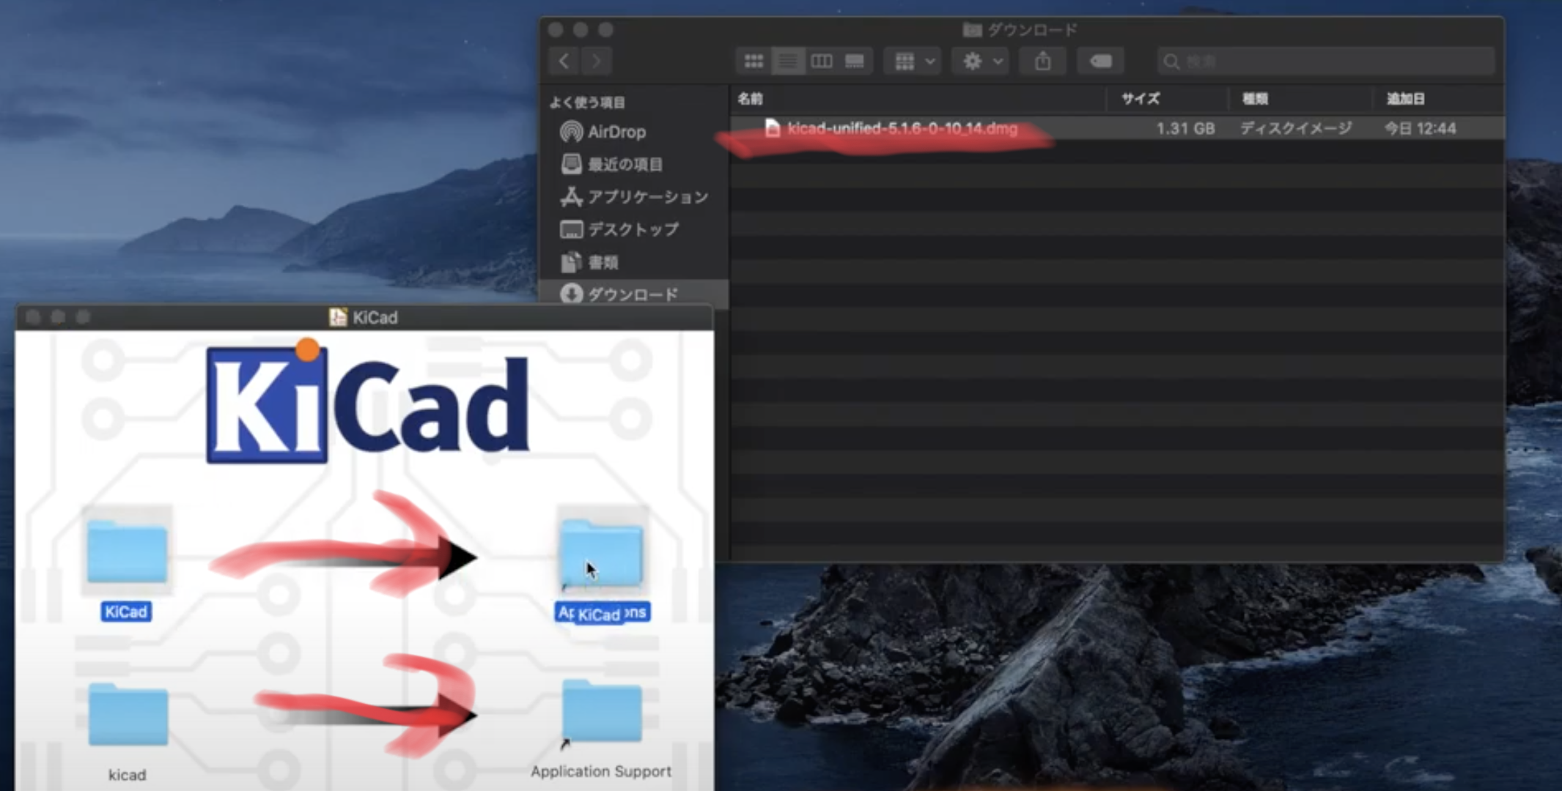The image size is (1562, 791).
Task: Expand the 最近の項目 sidebar section
Action: pyautogui.click(x=621, y=163)
